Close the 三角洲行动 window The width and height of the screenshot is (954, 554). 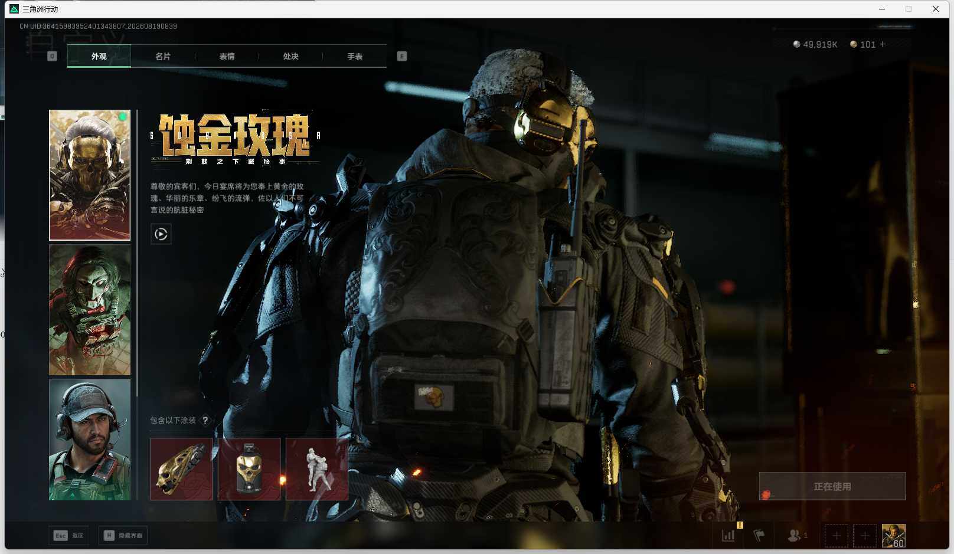coord(936,9)
